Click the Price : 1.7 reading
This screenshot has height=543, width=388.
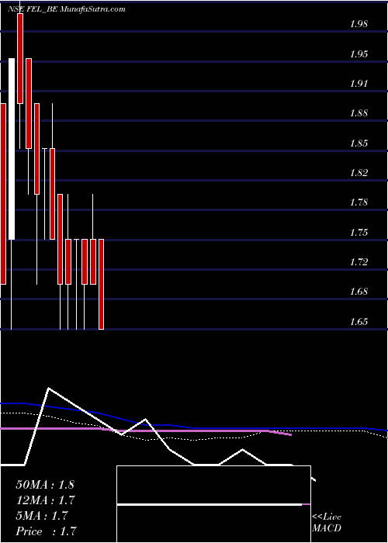47,531
